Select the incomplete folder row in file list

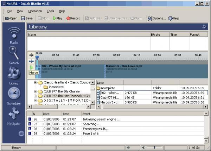pos(152,88)
